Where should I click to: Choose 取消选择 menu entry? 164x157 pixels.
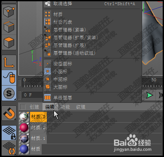tap(92, 4)
